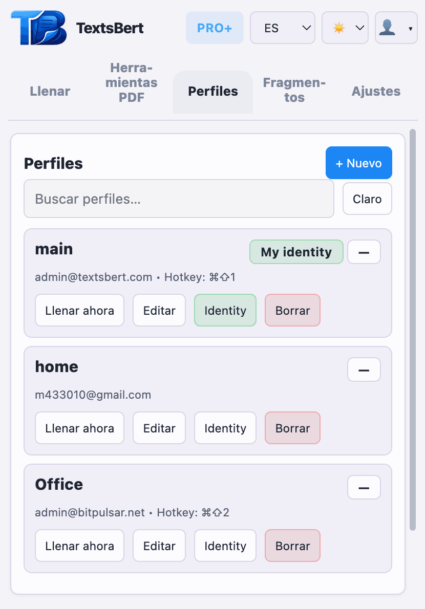Click the PRO+ badge
This screenshot has width=425, height=609.
coord(215,28)
